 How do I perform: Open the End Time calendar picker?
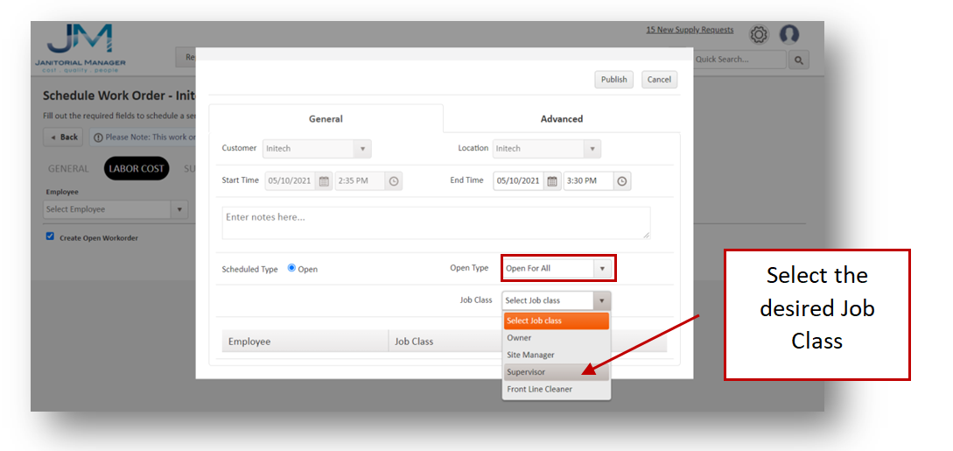(552, 181)
